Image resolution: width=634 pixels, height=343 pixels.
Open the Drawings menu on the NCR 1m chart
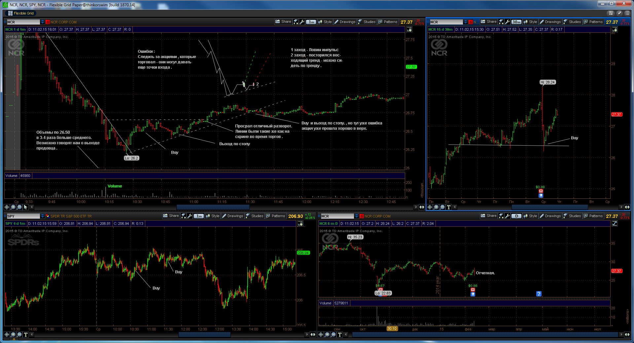point(345,22)
